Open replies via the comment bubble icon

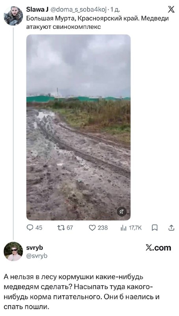(30, 228)
